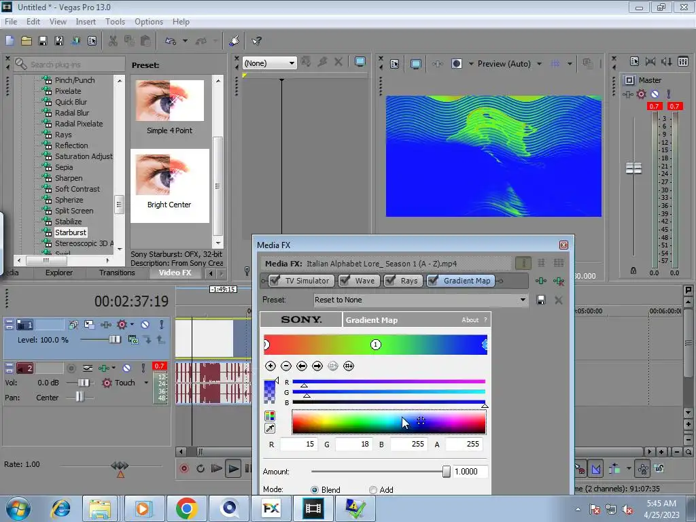The width and height of the screenshot is (696, 522).
Task: Select the Add mode radio button
Action: tap(373, 489)
